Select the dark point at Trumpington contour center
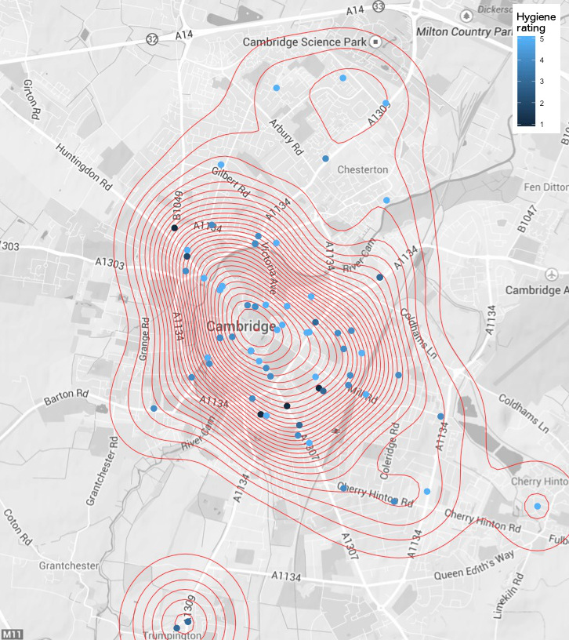The height and width of the screenshot is (640, 569). pyautogui.click(x=187, y=621)
